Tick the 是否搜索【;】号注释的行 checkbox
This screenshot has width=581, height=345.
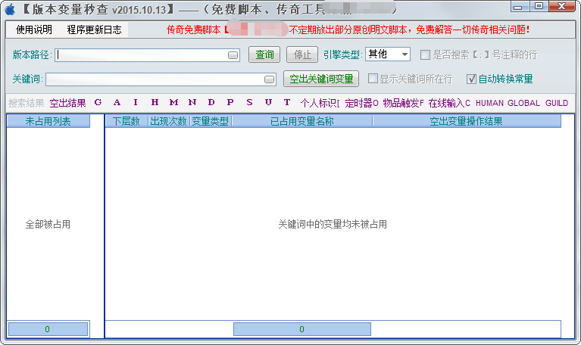pyautogui.click(x=426, y=54)
